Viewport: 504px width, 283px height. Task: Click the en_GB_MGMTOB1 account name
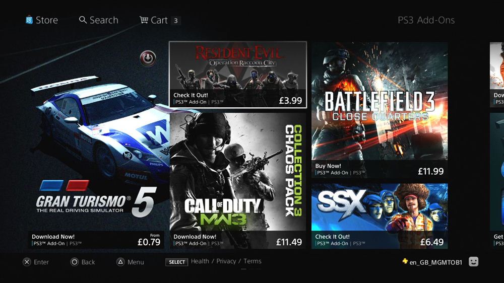click(436, 262)
